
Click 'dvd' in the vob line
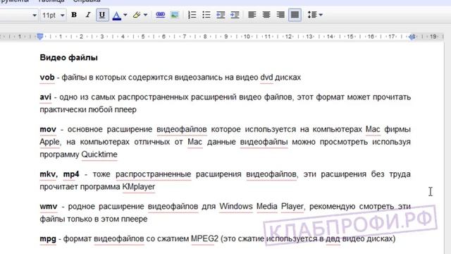(266, 77)
